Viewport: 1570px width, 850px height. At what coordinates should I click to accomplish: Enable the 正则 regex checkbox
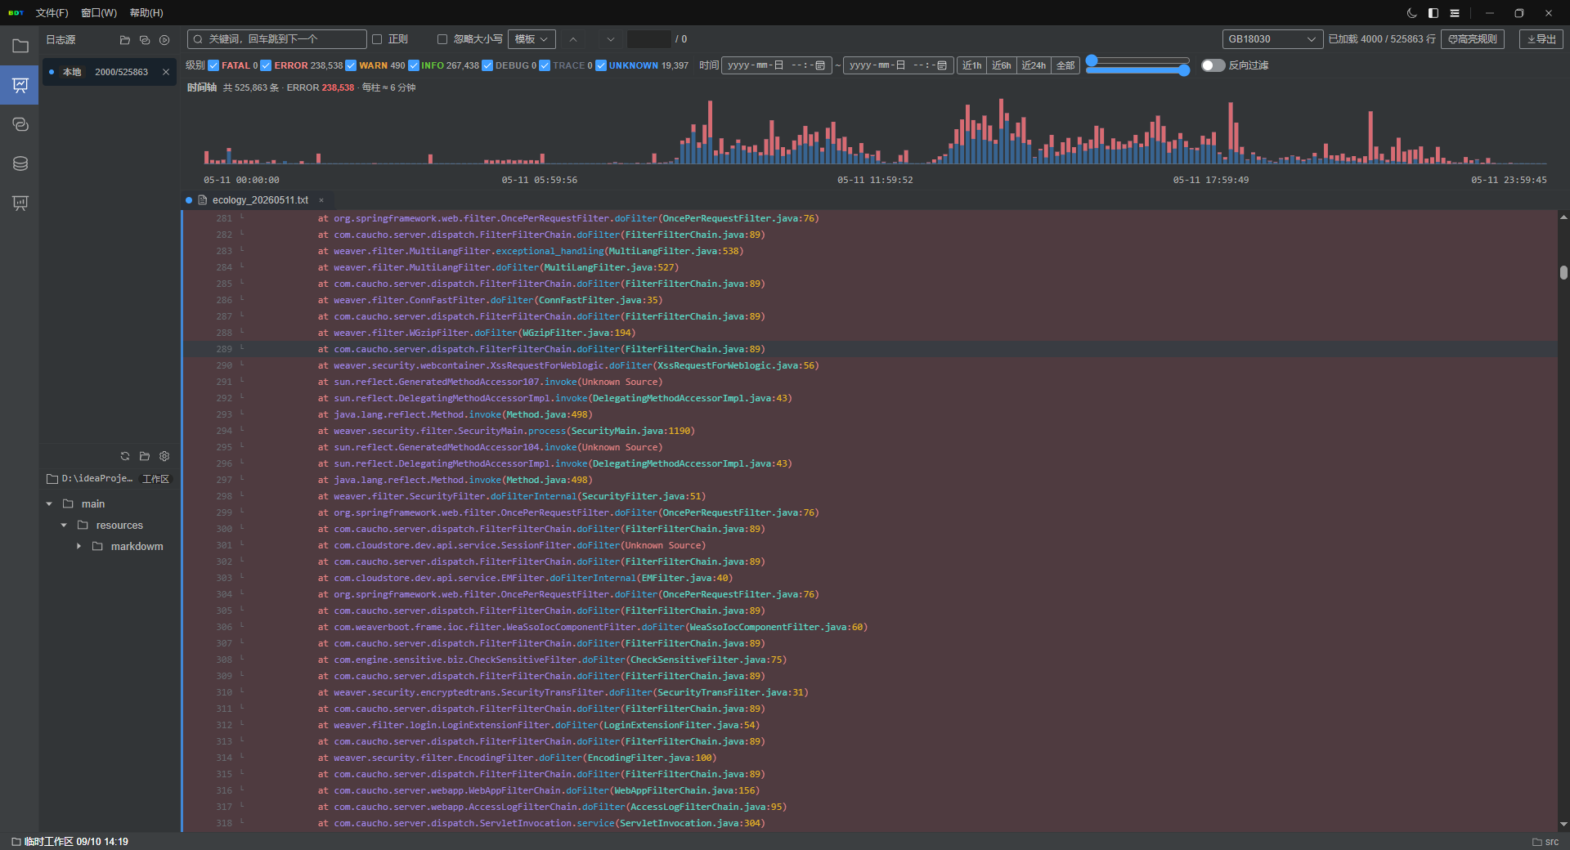pyautogui.click(x=377, y=39)
